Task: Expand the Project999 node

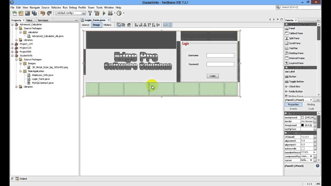Action: point(12,52)
